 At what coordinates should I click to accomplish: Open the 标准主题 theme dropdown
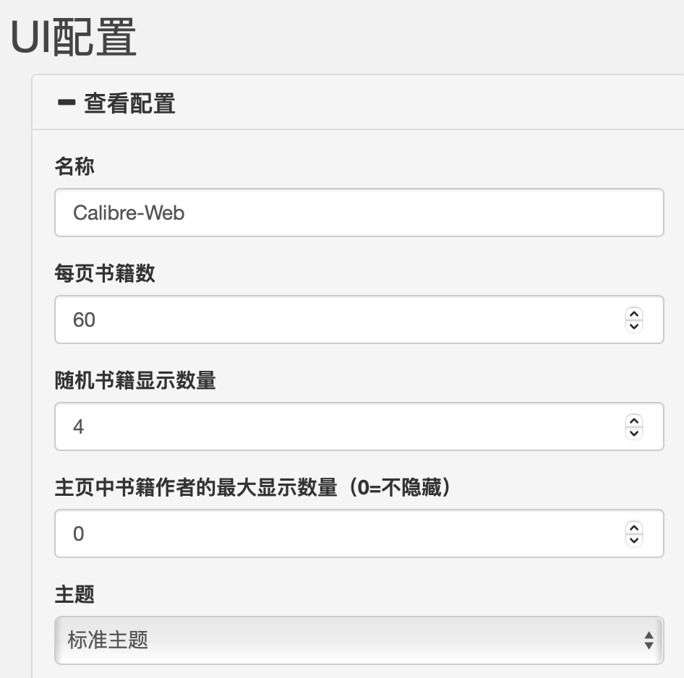coord(359,640)
